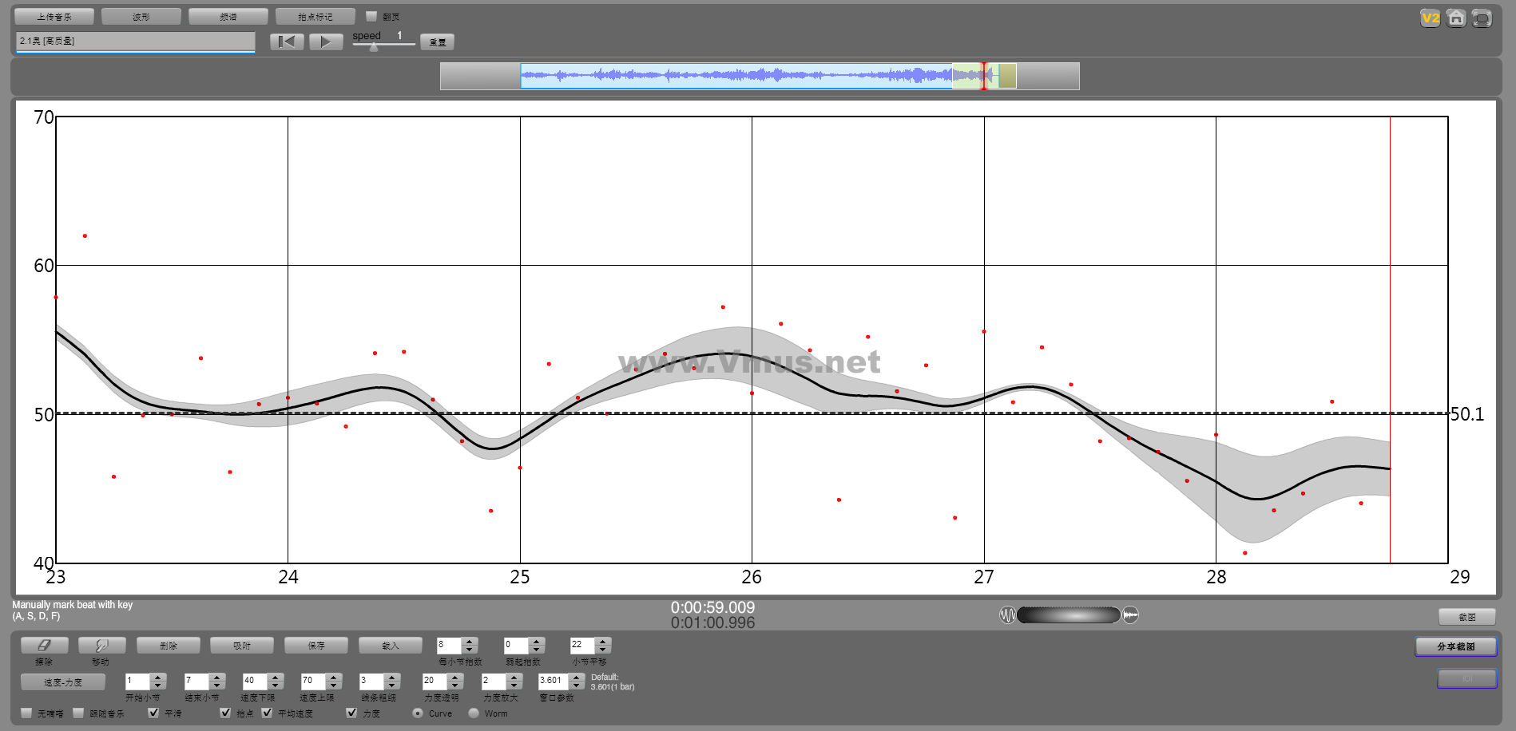This screenshot has width=1516, height=731.
Task: Decrease the 速度上限 tempo upper limit
Action: tap(335, 686)
